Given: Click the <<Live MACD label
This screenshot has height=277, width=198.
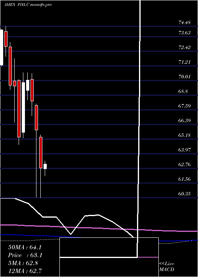Looking at the screenshot, I should [x=167, y=266].
